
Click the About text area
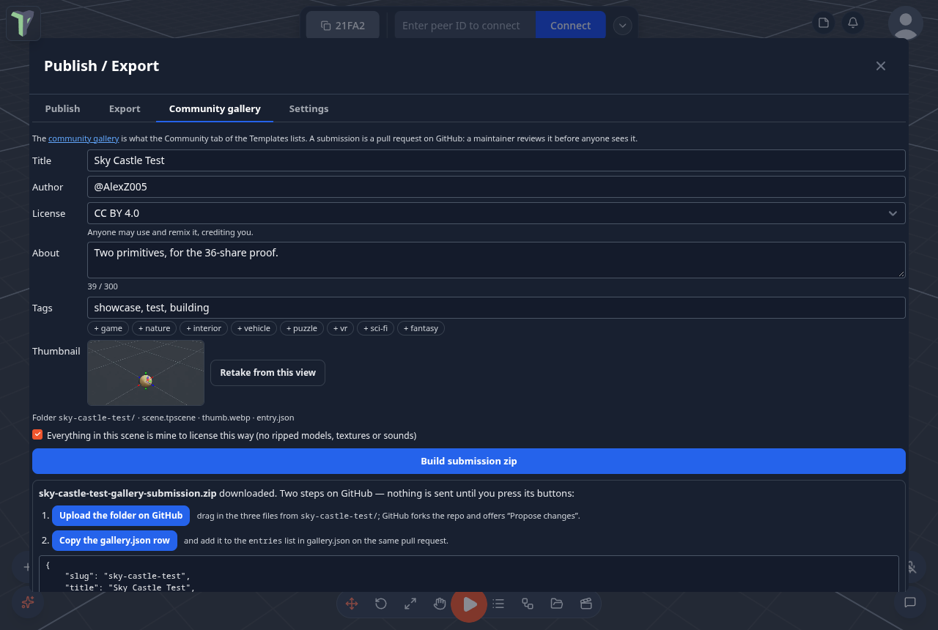[496, 260]
